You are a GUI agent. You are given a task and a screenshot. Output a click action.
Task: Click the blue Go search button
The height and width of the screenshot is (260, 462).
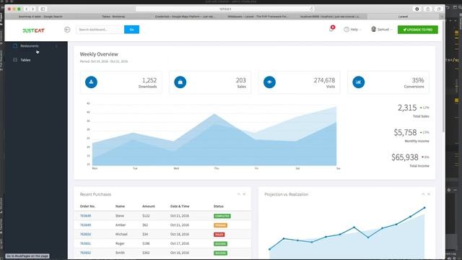click(x=131, y=30)
